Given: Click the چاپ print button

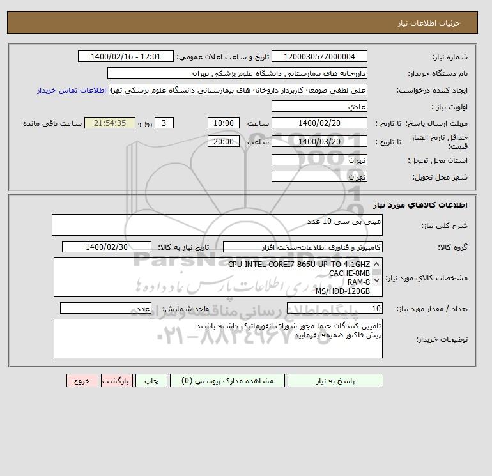Looking at the screenshot, I should tap(151, 380).
